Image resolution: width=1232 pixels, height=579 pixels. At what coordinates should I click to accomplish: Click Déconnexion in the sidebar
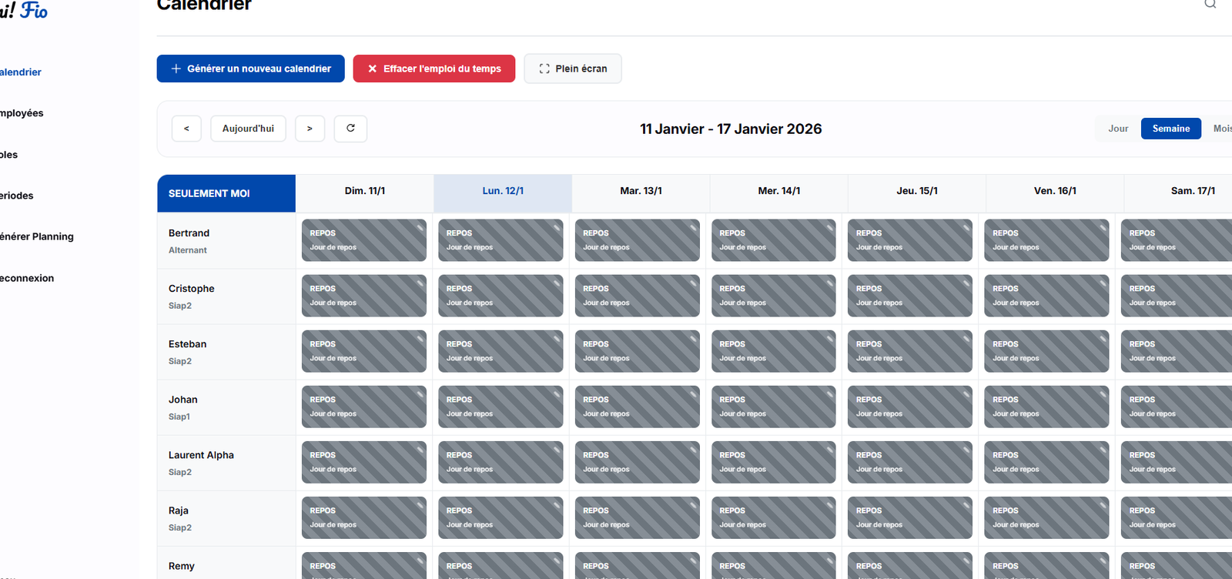click(26, 278)
